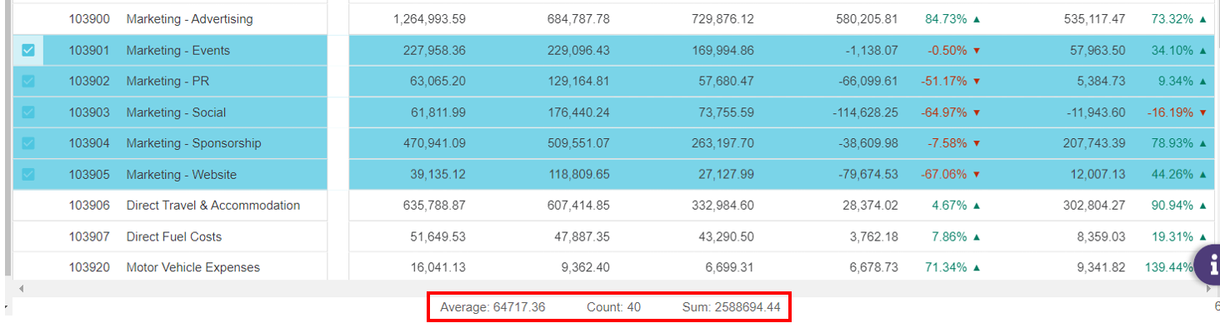Click the green up arrow beside 84.73%
1220x328 pixels.
[977, 19]
